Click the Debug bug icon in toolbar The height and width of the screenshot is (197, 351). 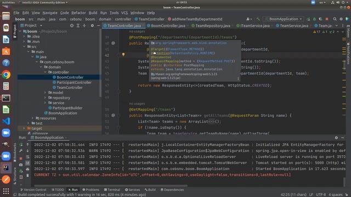tap(314, 19)
